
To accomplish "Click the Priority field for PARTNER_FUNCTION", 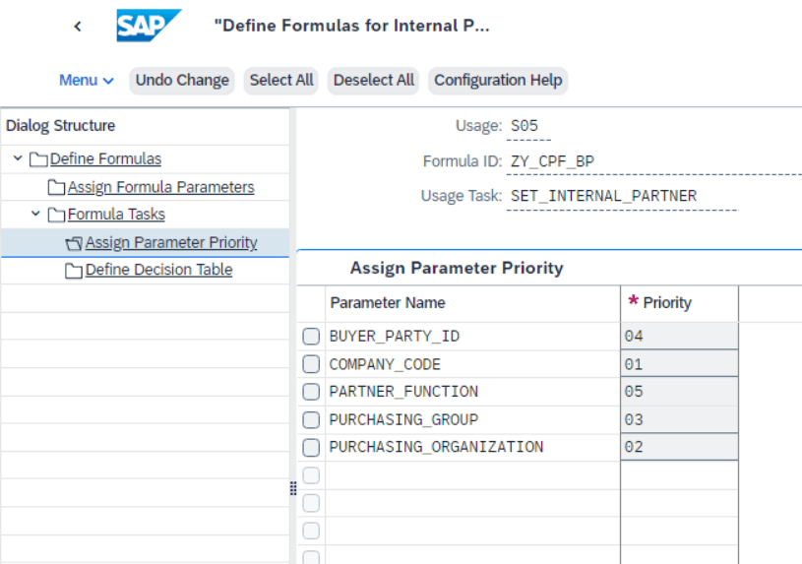I will (x=679, y=392).
